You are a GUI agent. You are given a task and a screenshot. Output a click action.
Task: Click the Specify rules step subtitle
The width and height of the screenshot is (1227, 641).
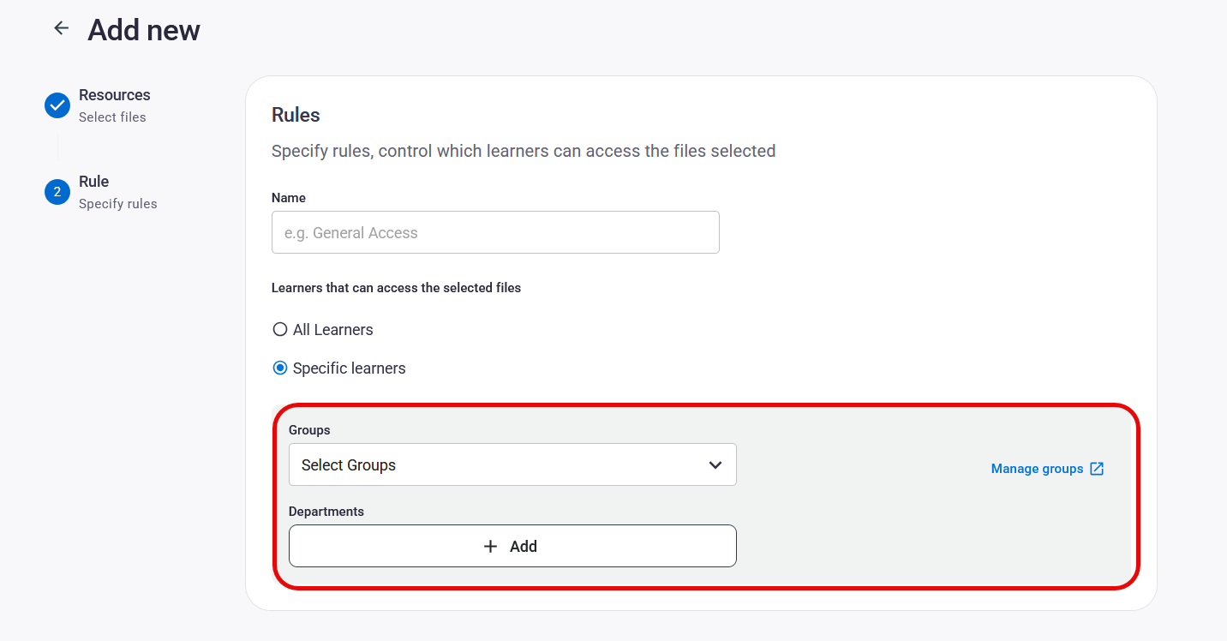coord(118,204)
